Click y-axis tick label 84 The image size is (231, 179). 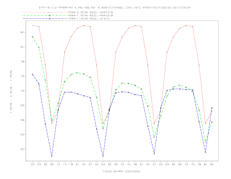(x=22, y=32)
